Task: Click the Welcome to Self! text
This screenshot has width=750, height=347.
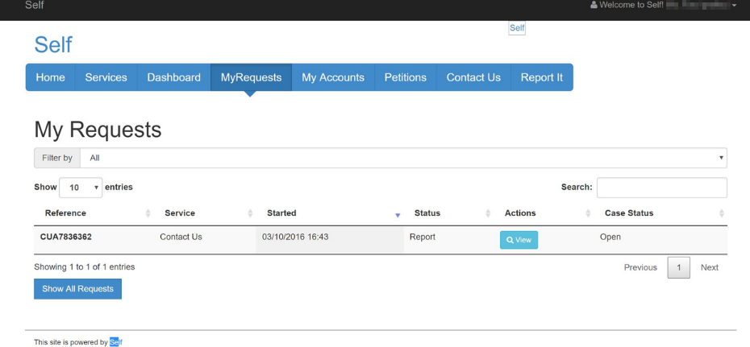Action: coord(631,6)
